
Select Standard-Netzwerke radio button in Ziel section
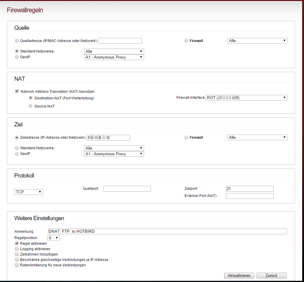click(17, 148)
